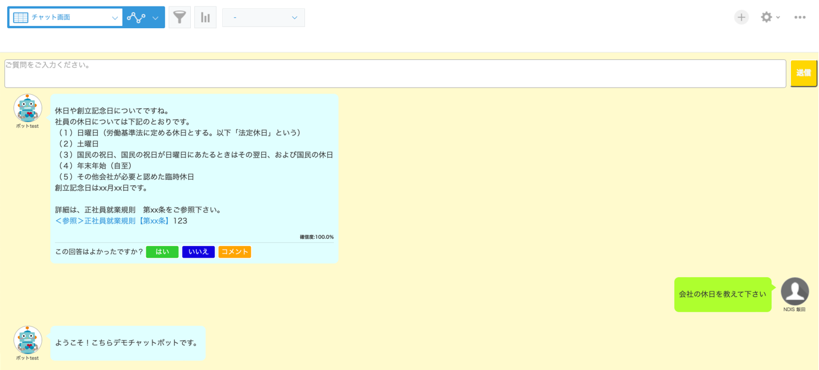The width and height of the screenshot is (819, 370).
Task: Open the filter funnel icon
Action: click(180, 18)
